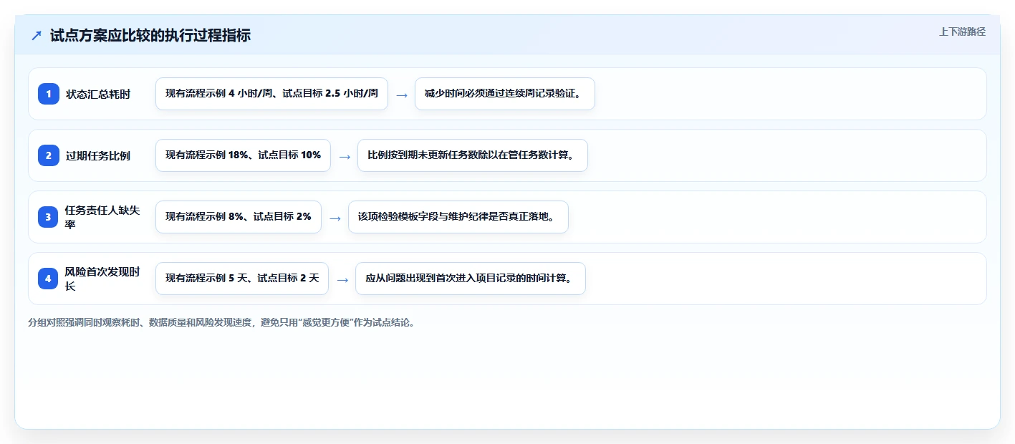Click the number 3 badge for 任务责任人缺失率
Screen dimensions: 1015x444
pyautogui.click(x=48, y=217)
